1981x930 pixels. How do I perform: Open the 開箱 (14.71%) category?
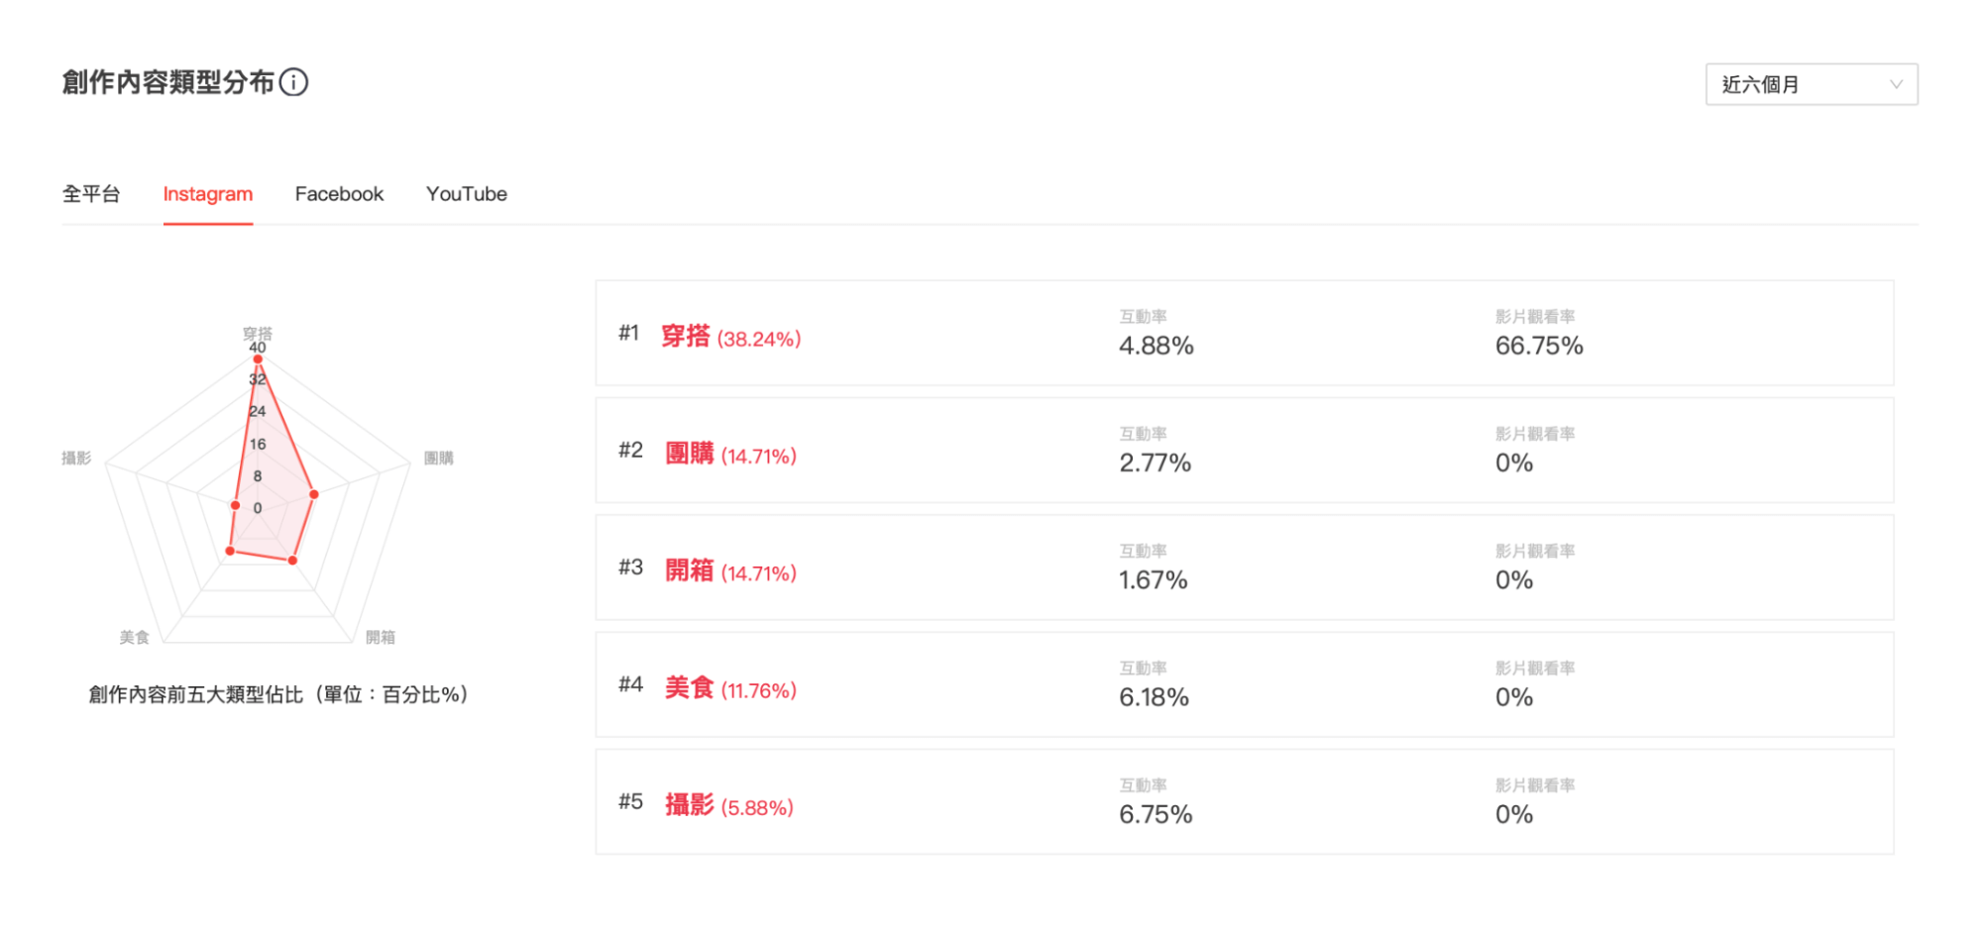tap(731, 571)
